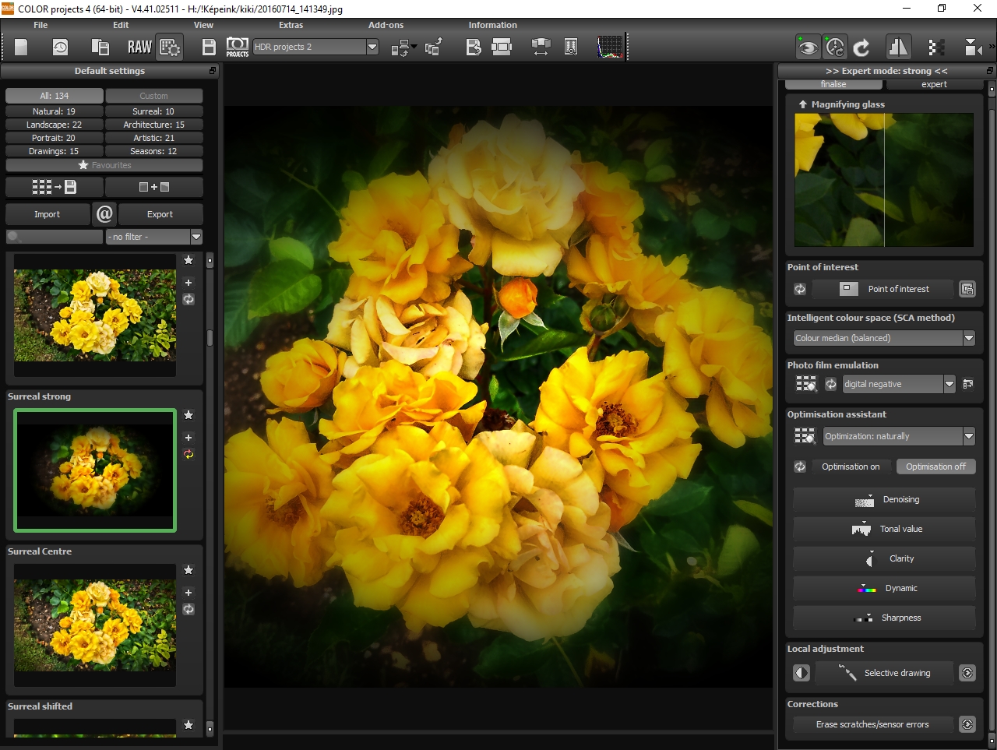The width and height of the screenshot is (997, 750).
Task: Click the checkered pixel pattern toolbar icon
Action: click(936, 48)
